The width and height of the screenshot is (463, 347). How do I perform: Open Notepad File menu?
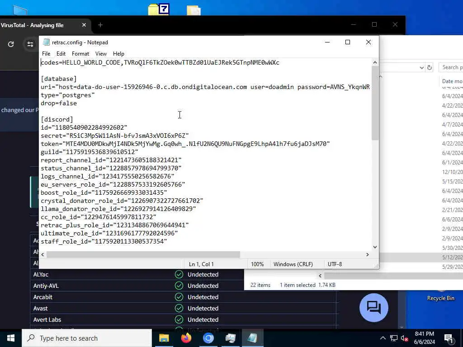coord(46,54)
